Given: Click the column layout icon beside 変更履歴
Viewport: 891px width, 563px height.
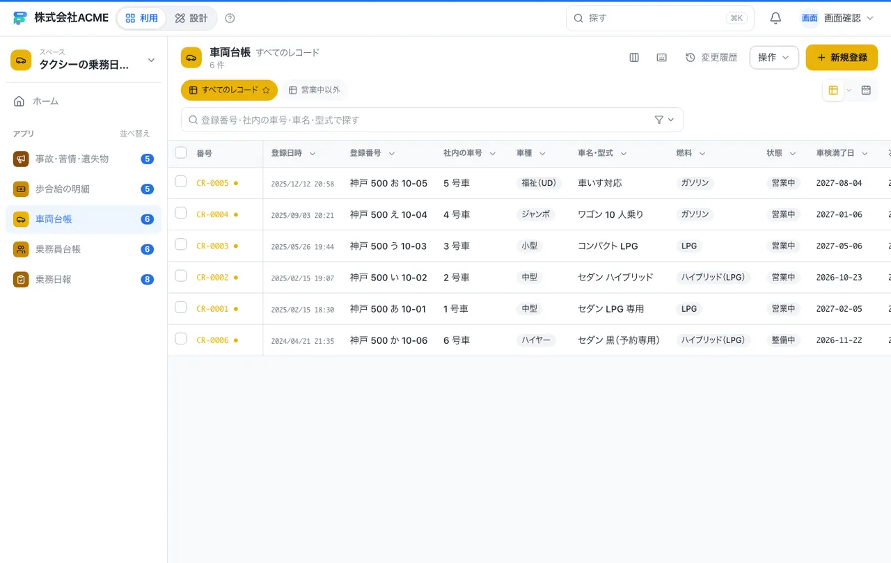Looking at the screenshot, I should tap(634, 57).
